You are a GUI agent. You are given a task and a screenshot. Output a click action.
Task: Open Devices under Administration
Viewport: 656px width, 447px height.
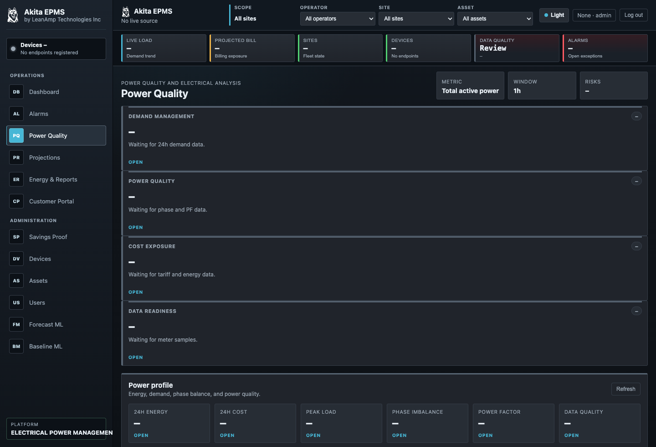pyautogui.click(x=56, y=259)
